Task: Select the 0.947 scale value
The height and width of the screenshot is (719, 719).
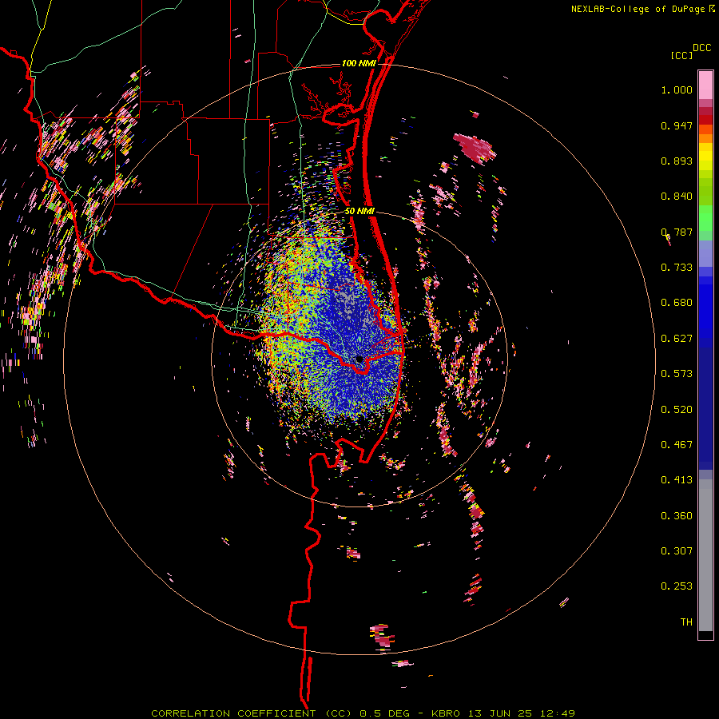Action: tap(677, 125)
